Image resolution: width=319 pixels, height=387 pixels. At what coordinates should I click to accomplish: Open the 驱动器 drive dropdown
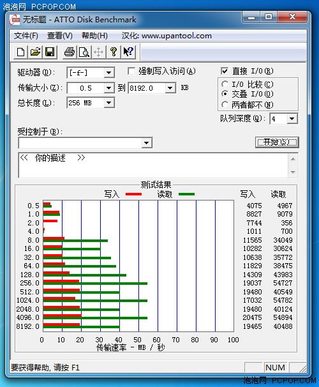(x=108, y=73)
